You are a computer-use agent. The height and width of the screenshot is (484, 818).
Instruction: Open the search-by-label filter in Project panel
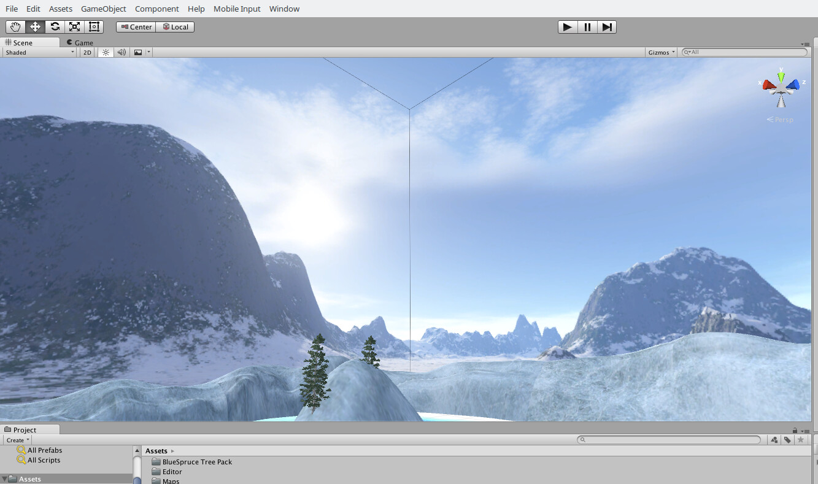point(787,439)
